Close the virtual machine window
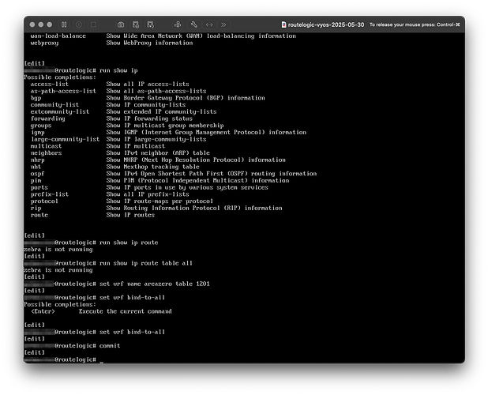Screen dimensions: 488x395 (x=32, y=24)
